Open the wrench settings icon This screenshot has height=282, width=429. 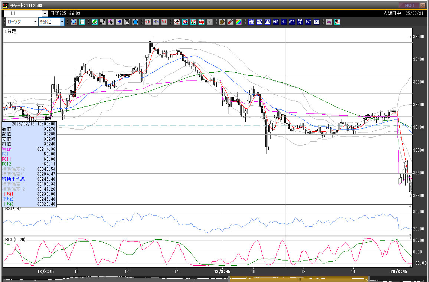click(x=230, y=22)
